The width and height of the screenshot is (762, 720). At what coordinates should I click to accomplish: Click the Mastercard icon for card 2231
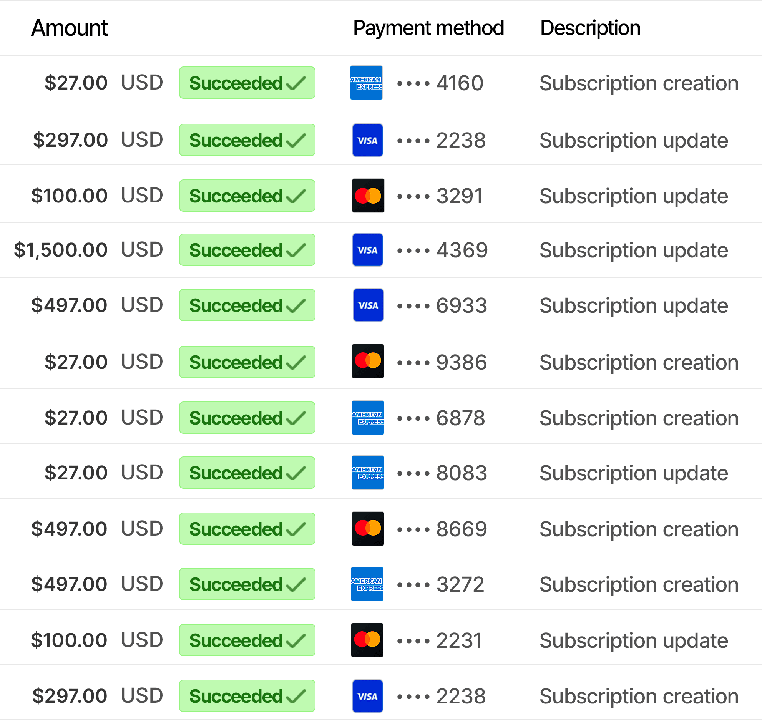[x=367, y=640]
